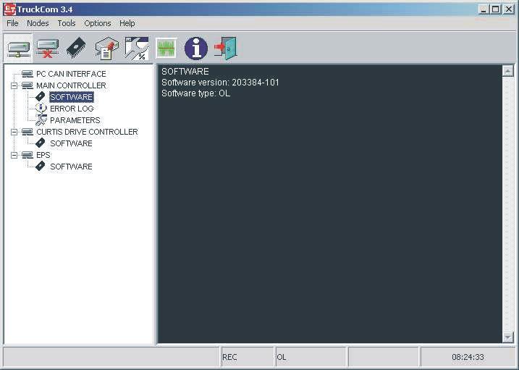The height and width of the screenshot is (370, 519).
Task: Select the CURTIS DRIVE CONTROLLER label
Action: [x=87, y=132]
